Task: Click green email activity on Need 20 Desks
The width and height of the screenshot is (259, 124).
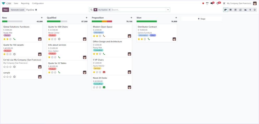Action: click(x=104, y=87)
